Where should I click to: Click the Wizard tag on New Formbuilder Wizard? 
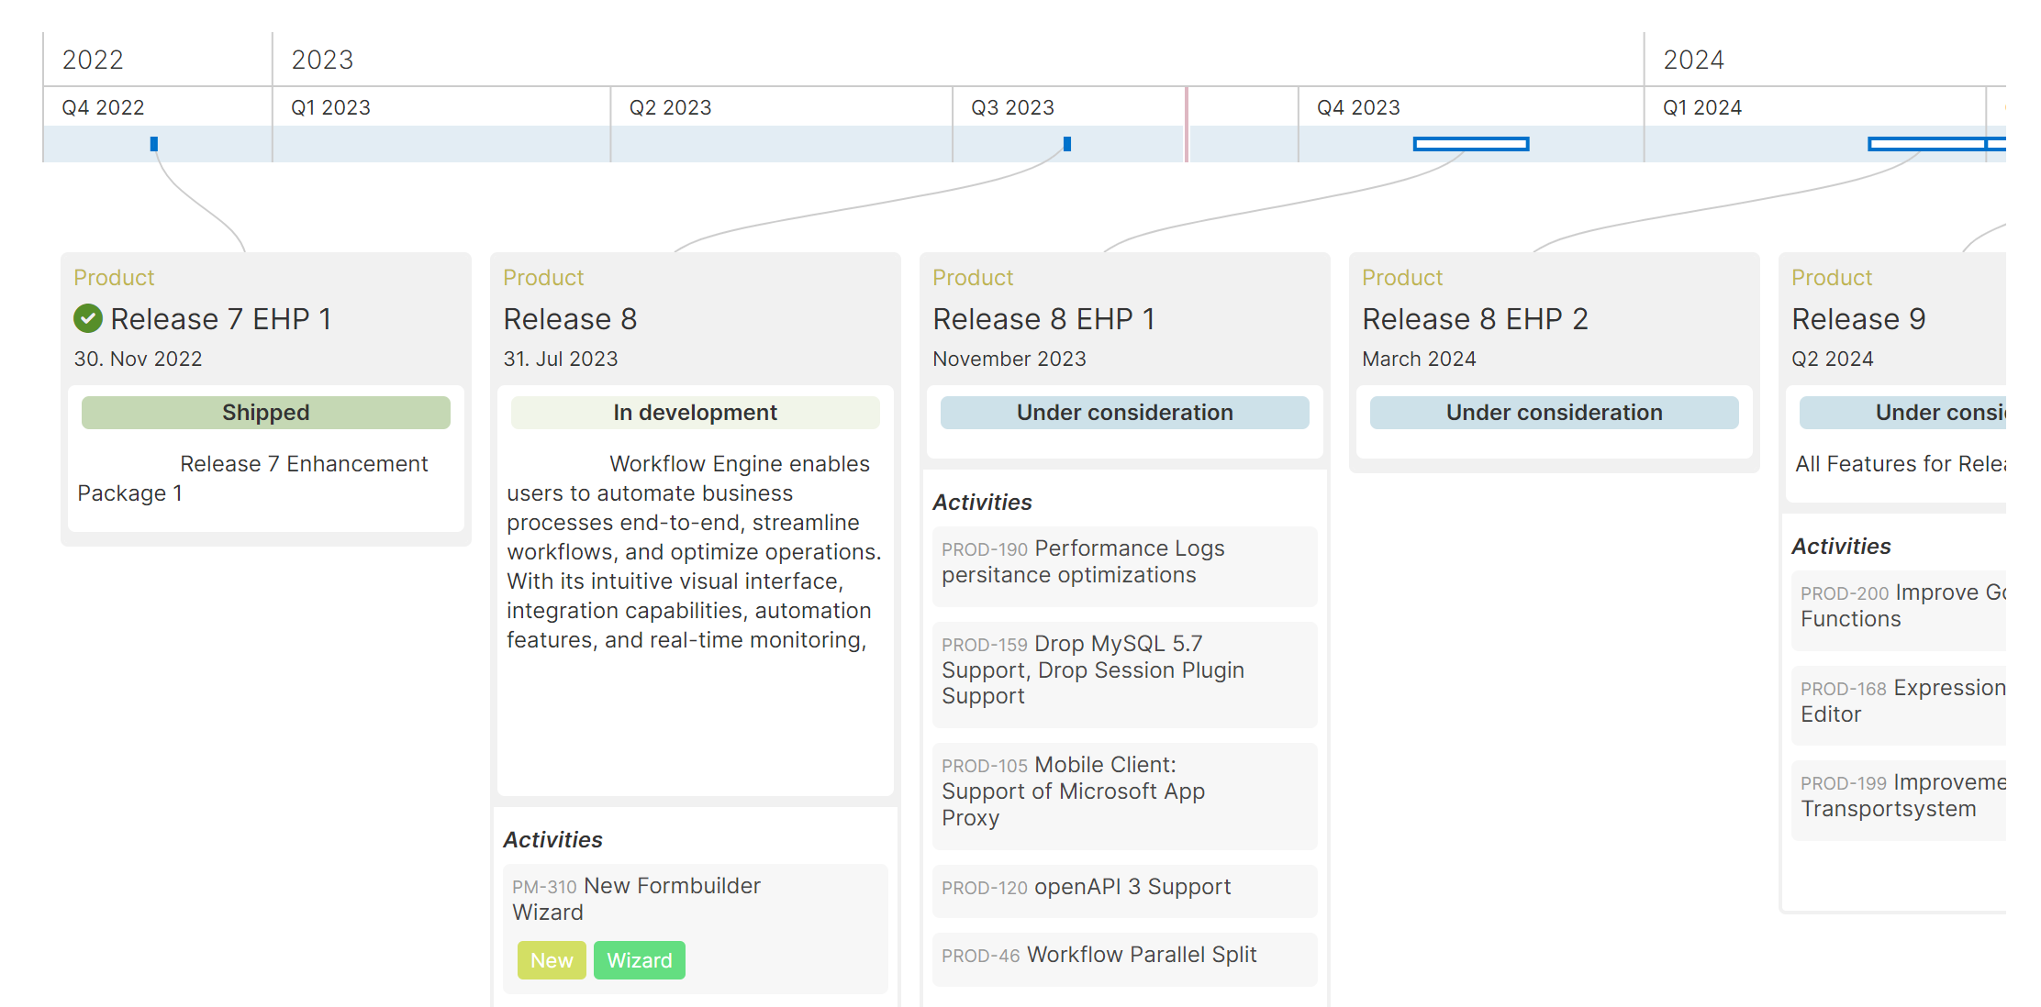coord(640,959)
